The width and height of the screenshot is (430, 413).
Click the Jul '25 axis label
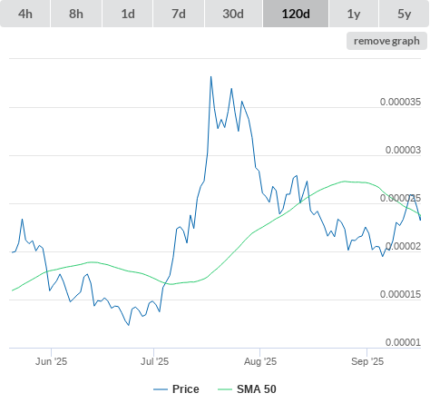click(x=154, y=361)
